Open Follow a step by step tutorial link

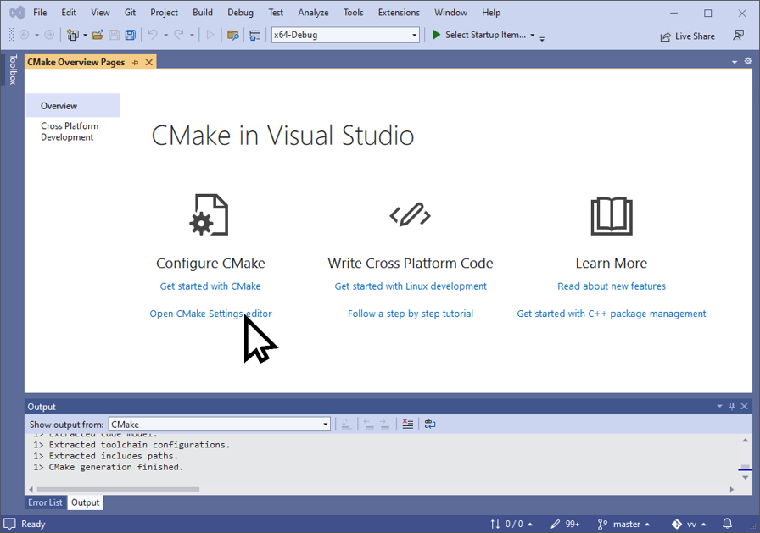click(411, 314)
